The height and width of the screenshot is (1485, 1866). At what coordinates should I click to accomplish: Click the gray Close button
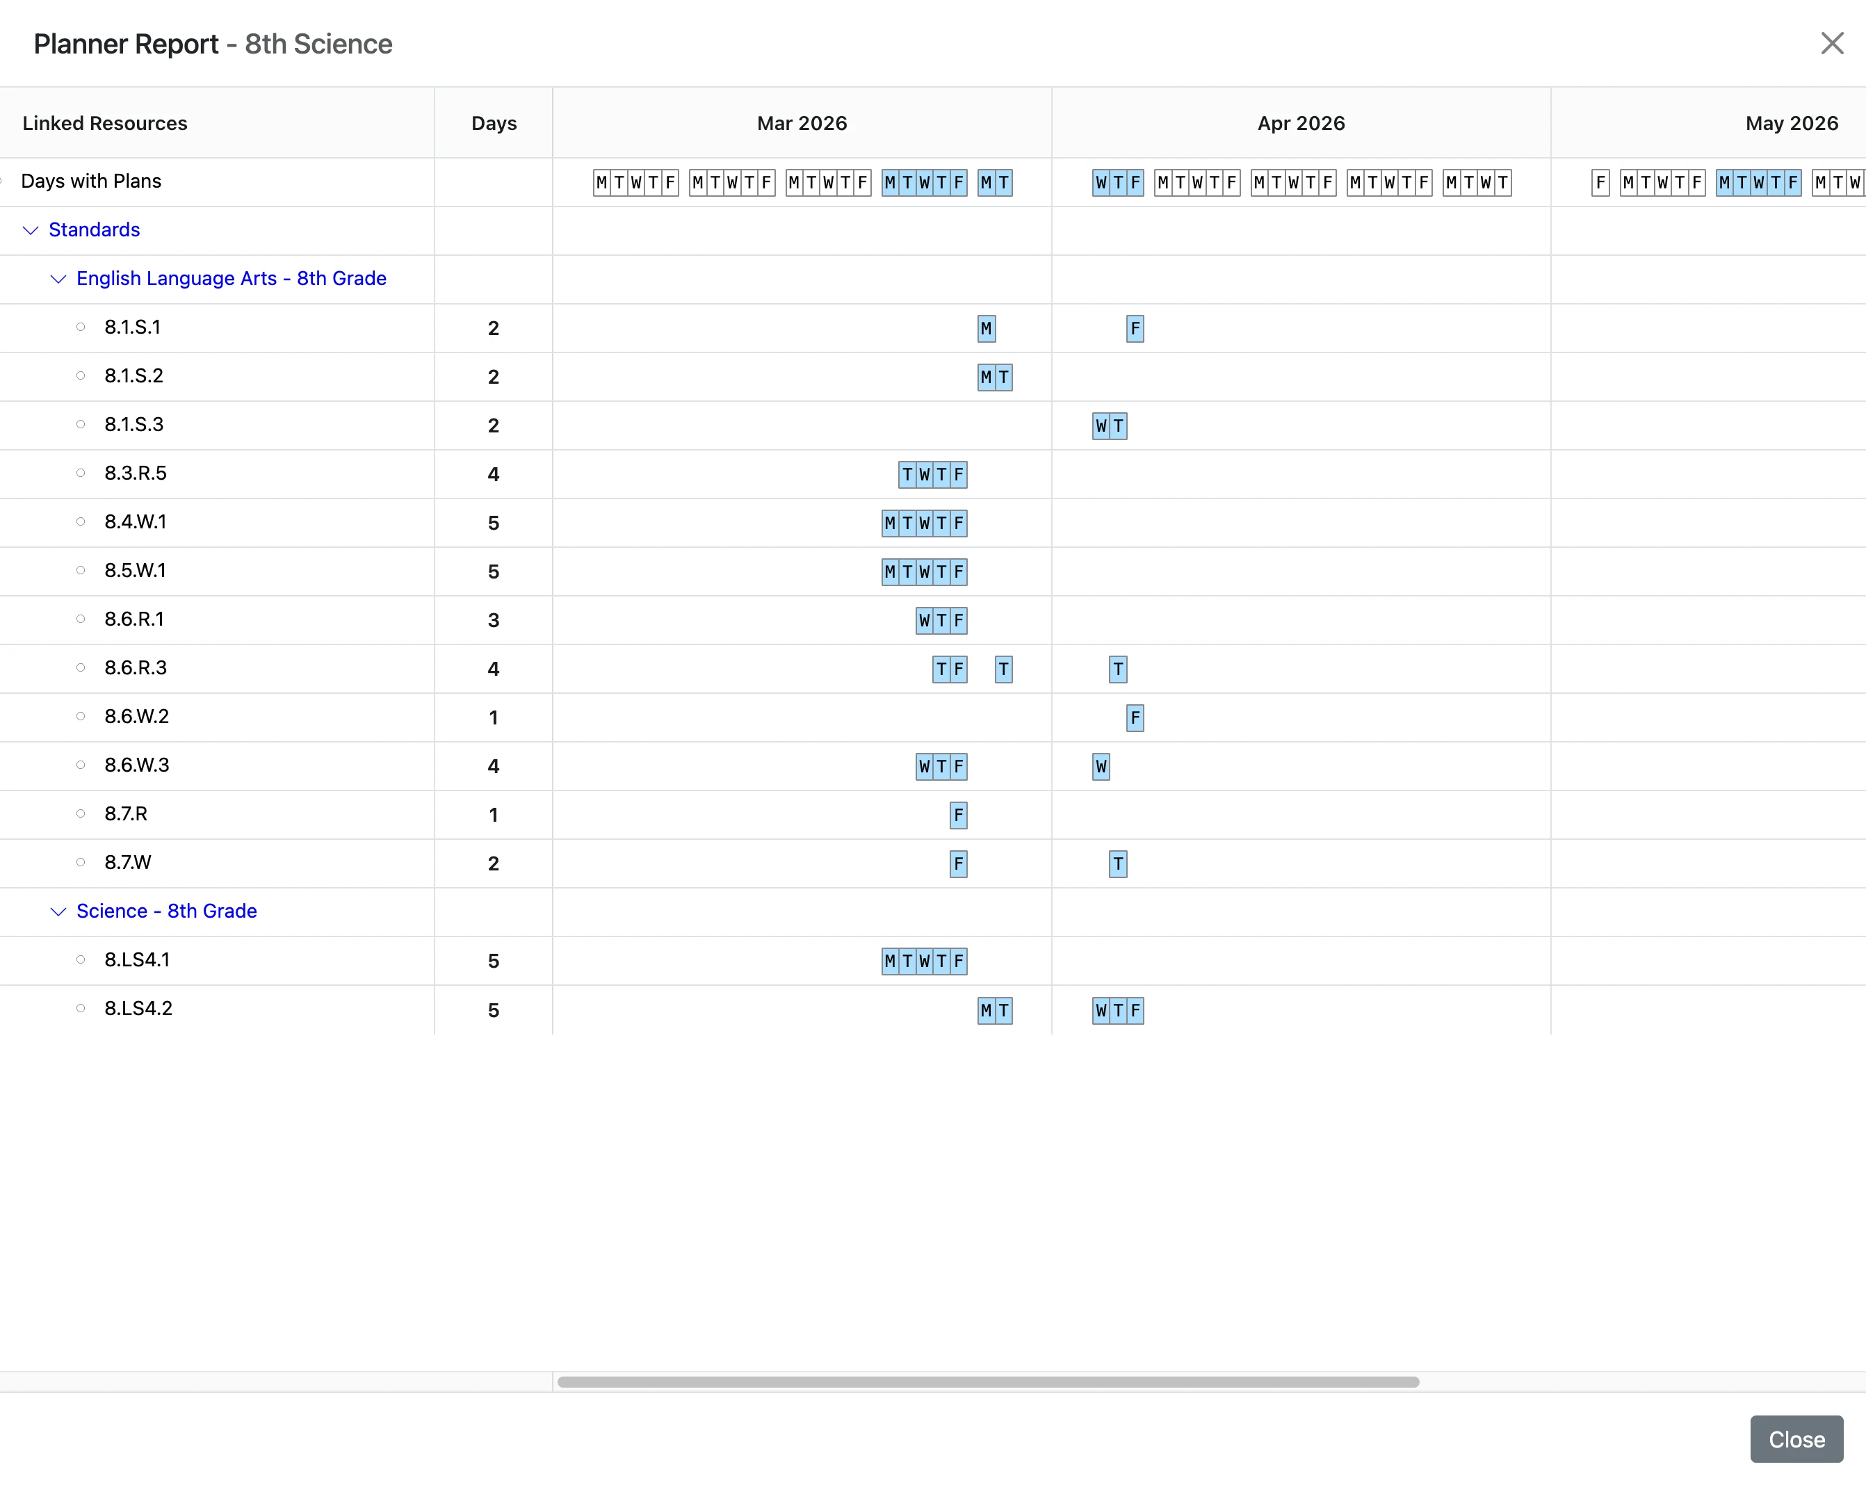[x=1796, y=1439]
